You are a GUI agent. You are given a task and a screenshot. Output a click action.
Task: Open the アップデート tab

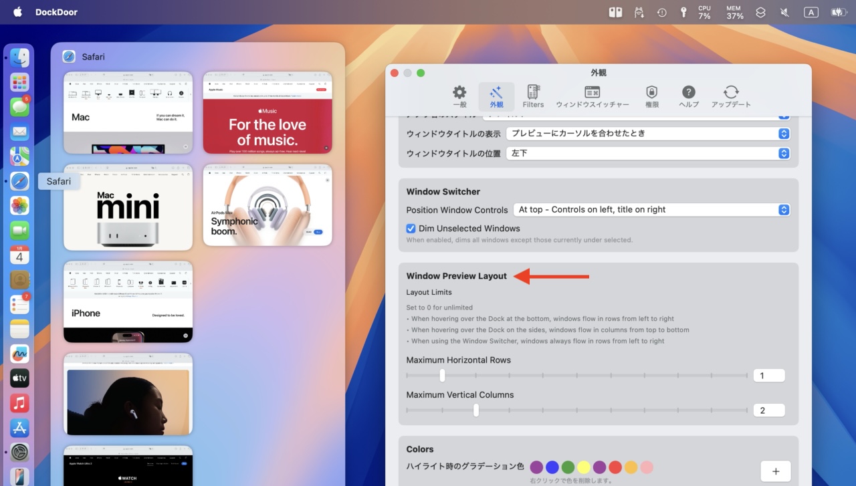coord(731,97)
